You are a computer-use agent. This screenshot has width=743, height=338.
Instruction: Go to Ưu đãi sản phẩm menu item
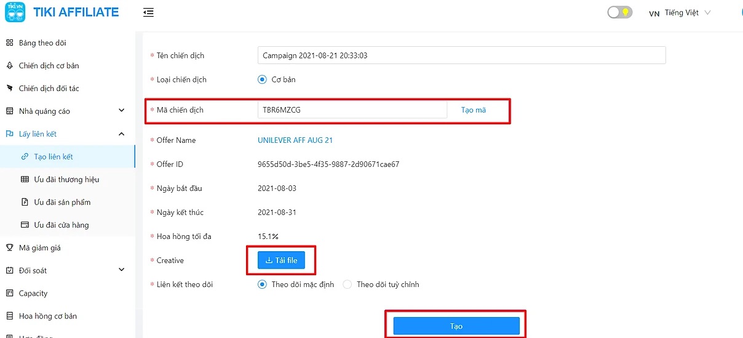click(62, 203)
